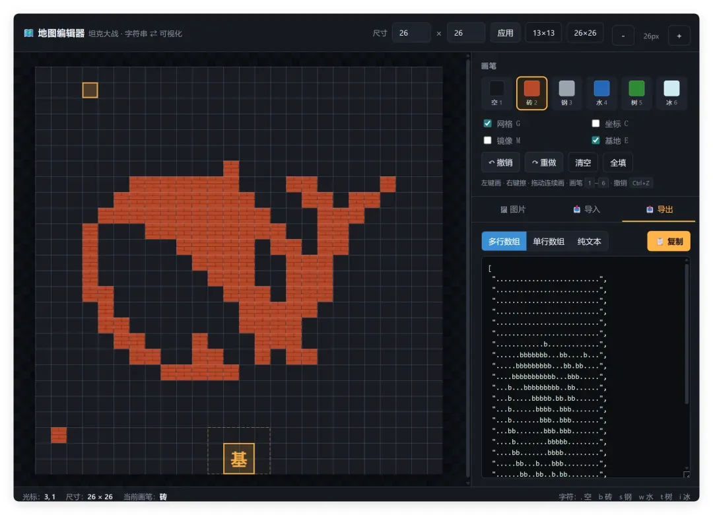Decrease cell zoom with minus button
Screen dimensions: 713x515
click(x=623, y=36)
